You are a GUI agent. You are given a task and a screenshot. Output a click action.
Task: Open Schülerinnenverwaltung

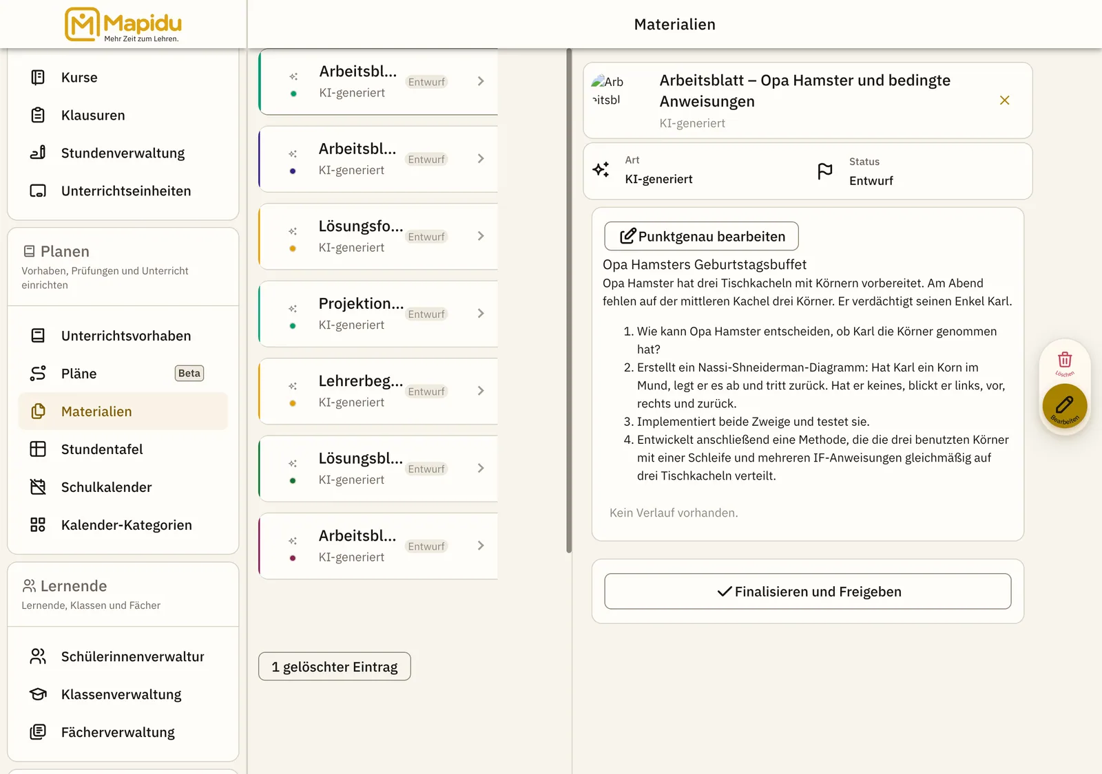(123, 657)
